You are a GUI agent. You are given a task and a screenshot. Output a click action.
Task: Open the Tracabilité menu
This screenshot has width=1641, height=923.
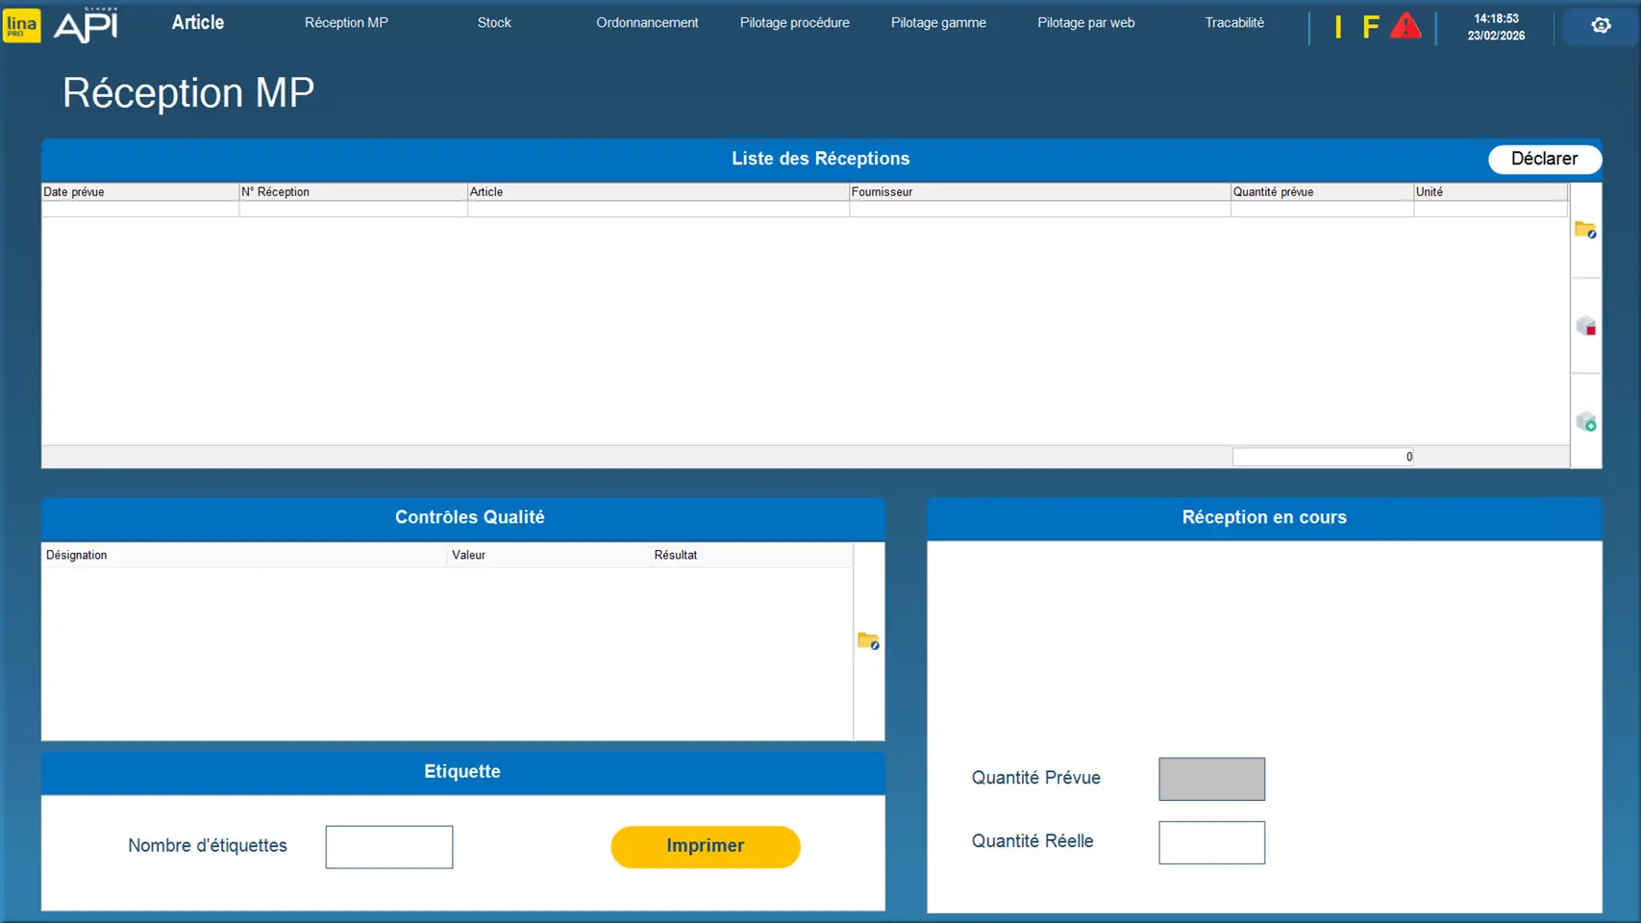pos(1234,23)
